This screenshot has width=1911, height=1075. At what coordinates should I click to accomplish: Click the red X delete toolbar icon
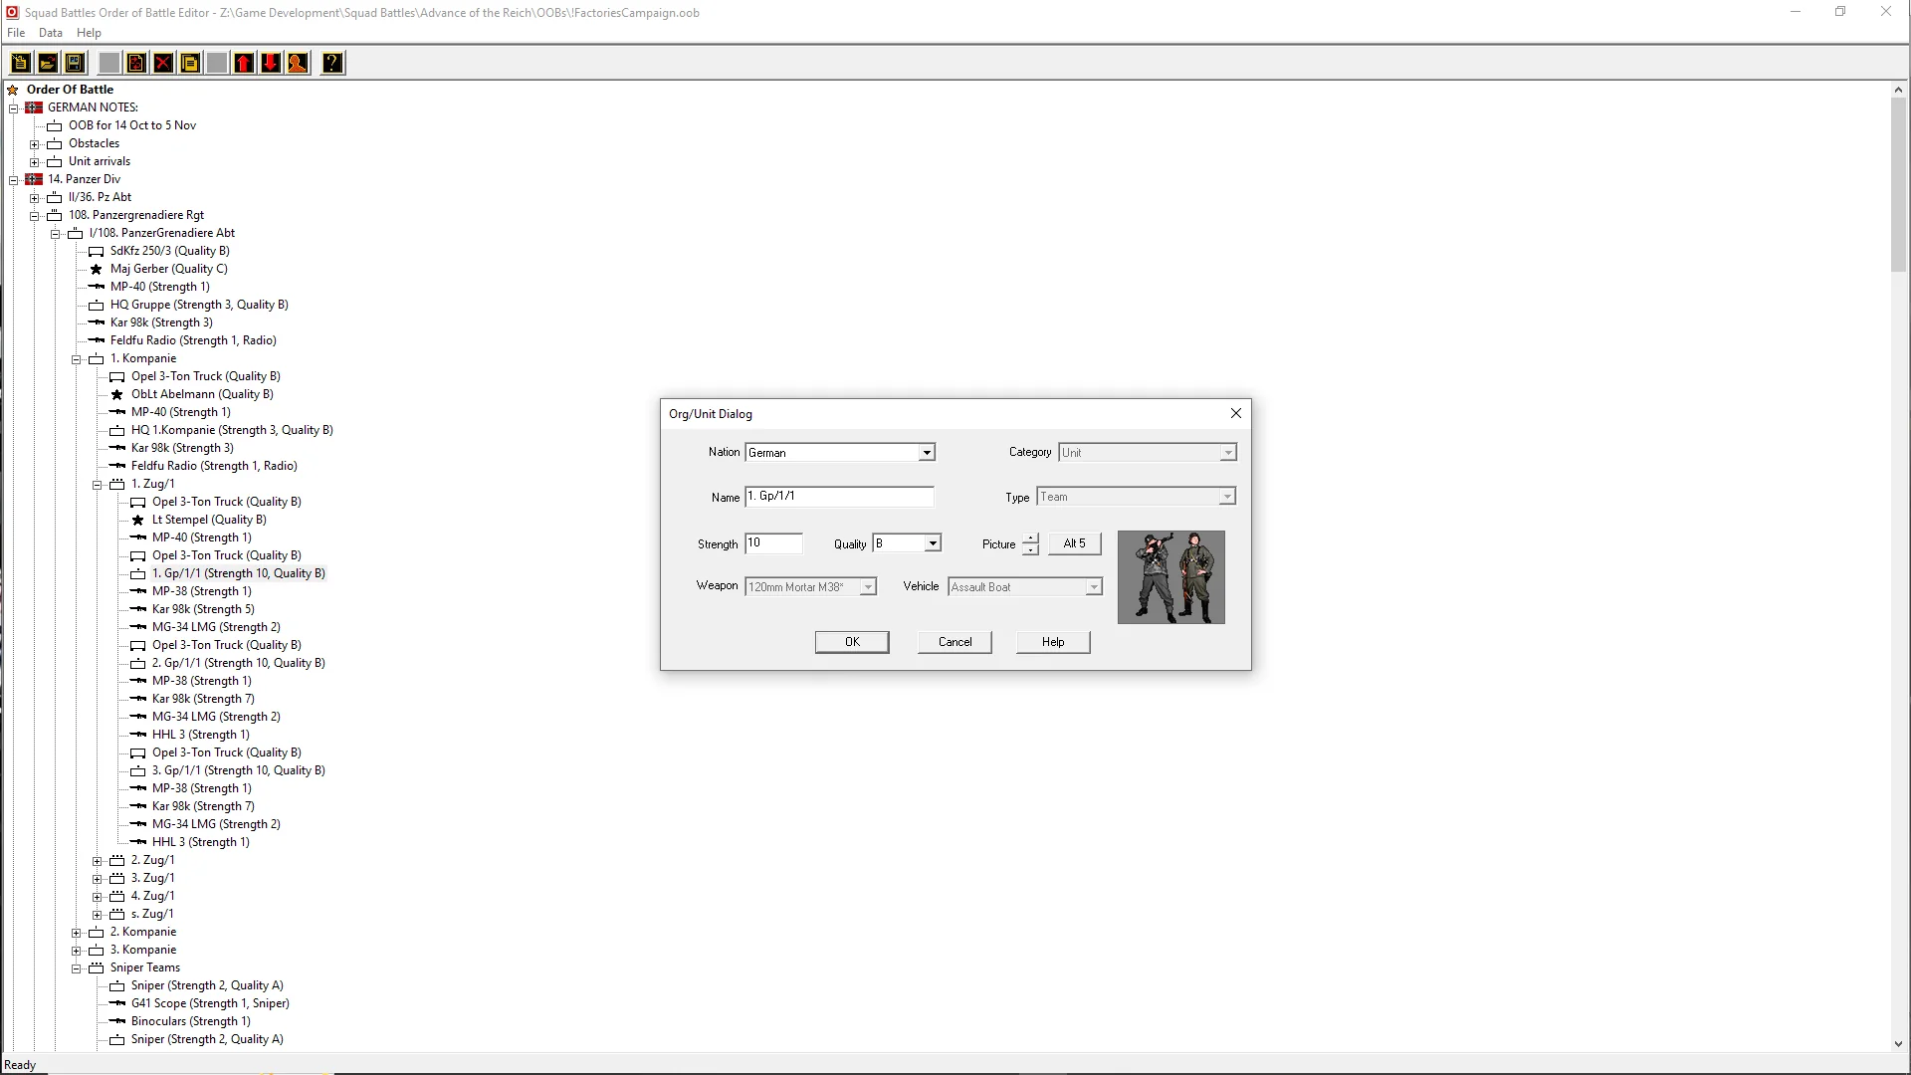tap(163, 64)
